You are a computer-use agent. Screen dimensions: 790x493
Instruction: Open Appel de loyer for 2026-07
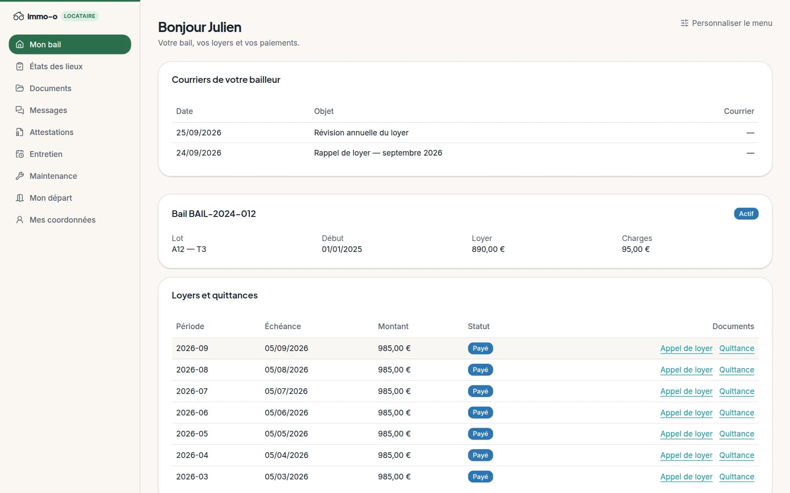click(x=686, y=391)
